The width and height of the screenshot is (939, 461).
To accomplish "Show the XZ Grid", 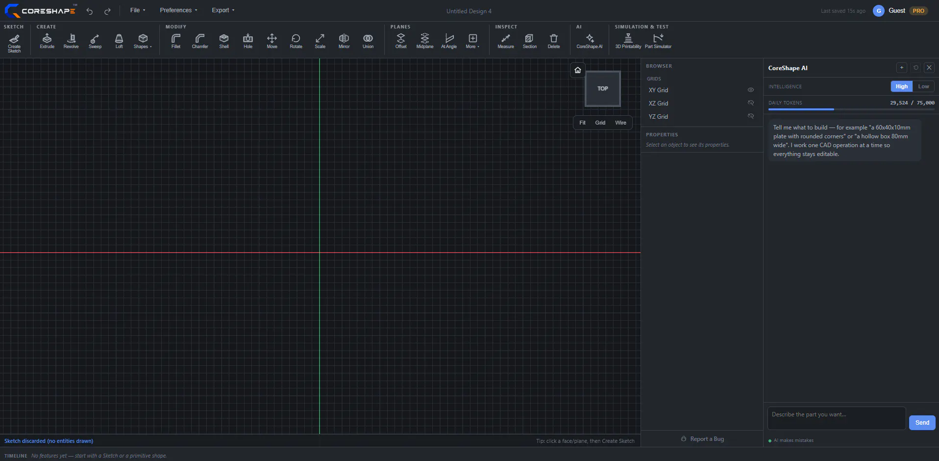I will (x=750, y=103).
